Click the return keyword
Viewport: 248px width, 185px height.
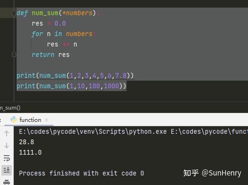43,55
